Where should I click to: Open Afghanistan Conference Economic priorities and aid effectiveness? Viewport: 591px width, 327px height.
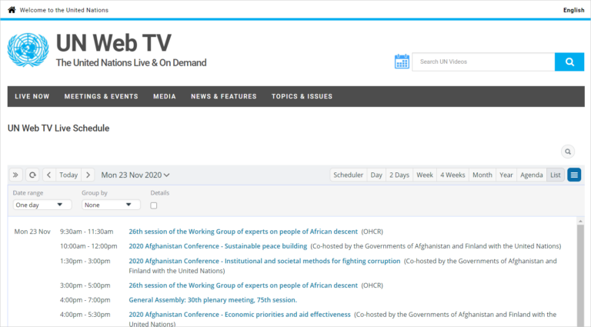click(240, 314)
